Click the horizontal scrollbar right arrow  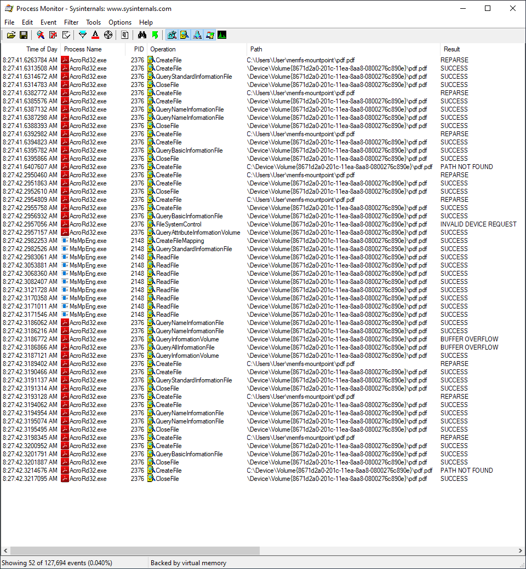[x=521, y=550]
